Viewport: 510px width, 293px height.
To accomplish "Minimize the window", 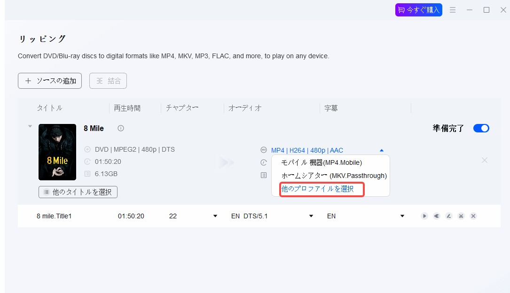I will coord(470,10).
